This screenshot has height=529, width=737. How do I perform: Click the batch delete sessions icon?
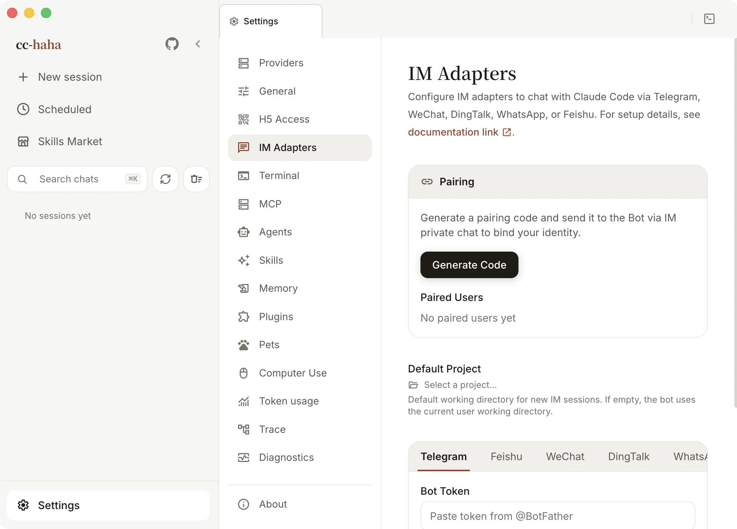pos(196,179)
